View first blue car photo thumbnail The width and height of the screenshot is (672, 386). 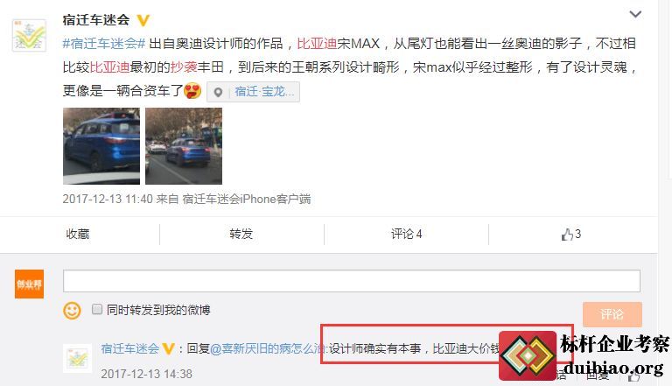101,146
